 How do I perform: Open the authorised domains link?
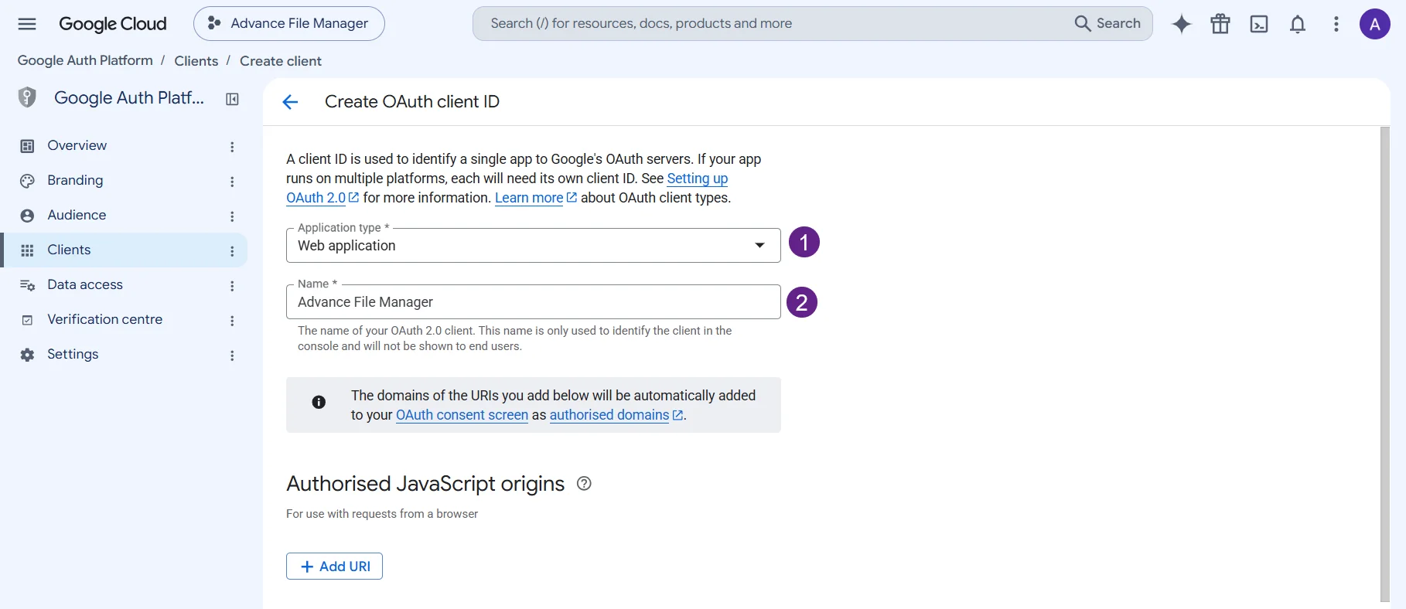[616, 415]
